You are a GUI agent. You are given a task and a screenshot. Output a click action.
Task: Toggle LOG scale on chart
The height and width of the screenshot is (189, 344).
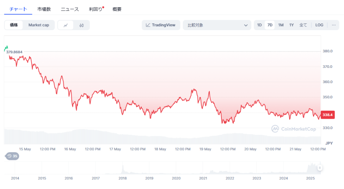tap(319, 25)
